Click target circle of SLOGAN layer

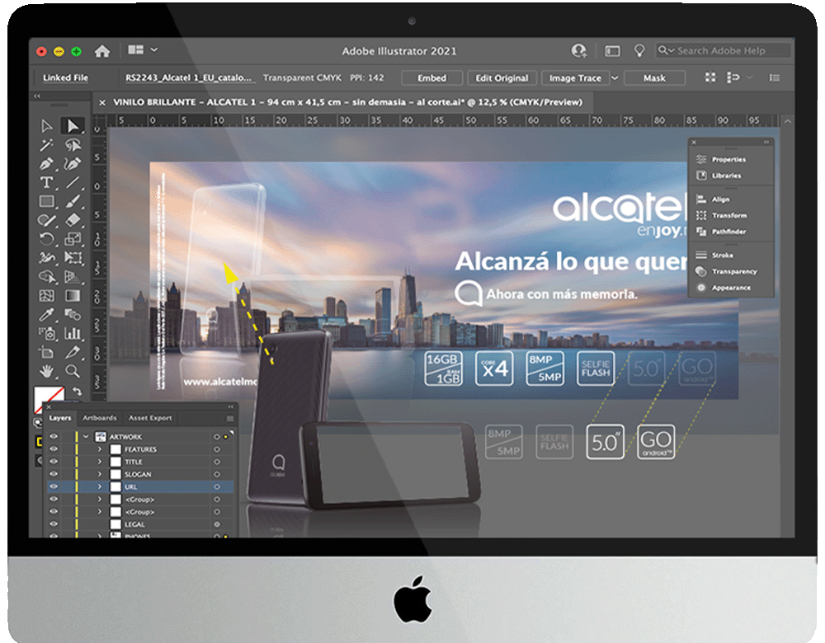(x=217, y=474)
